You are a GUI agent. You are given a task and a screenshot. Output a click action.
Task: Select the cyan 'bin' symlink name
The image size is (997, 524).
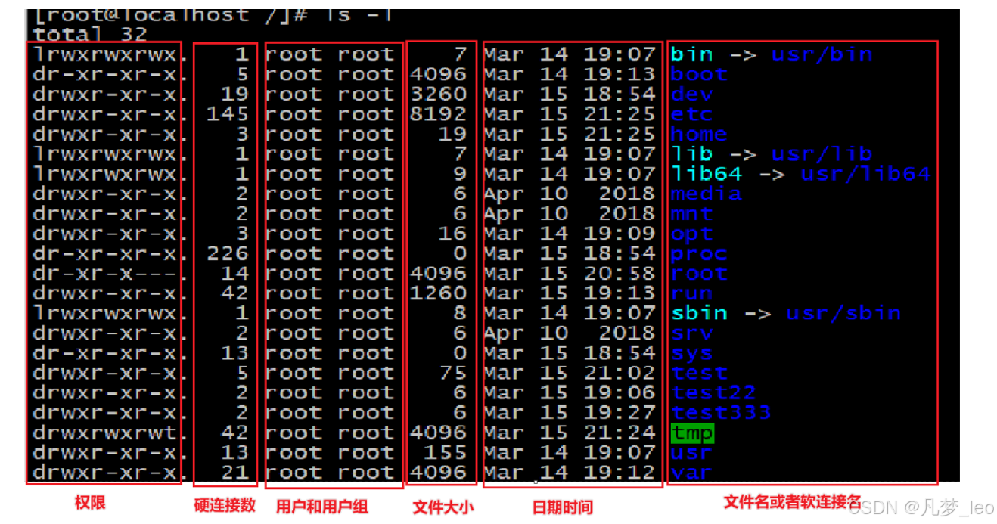click(692, 54)
